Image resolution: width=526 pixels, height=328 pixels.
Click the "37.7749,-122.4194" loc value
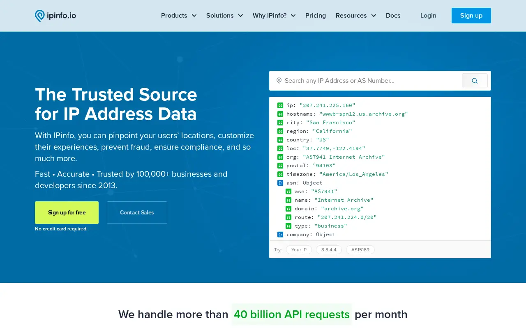click(x=334, y=148)
